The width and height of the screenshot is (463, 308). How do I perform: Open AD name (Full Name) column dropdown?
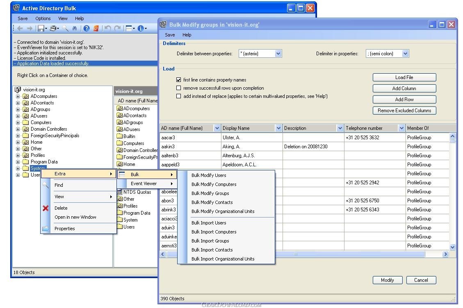tap(217, 128)
